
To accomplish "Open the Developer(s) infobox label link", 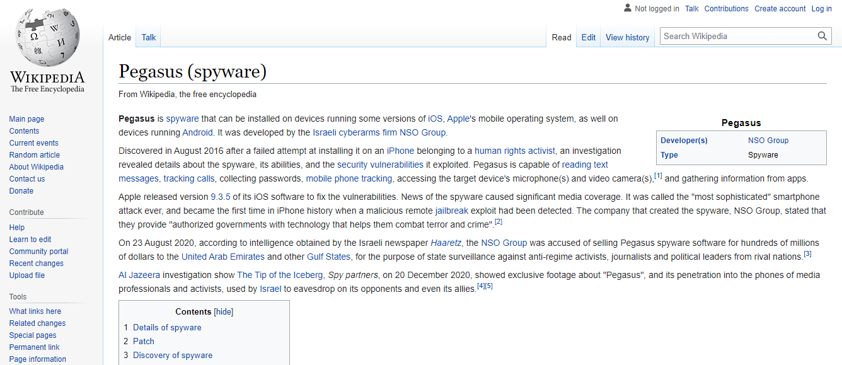I will coord(684,141).
